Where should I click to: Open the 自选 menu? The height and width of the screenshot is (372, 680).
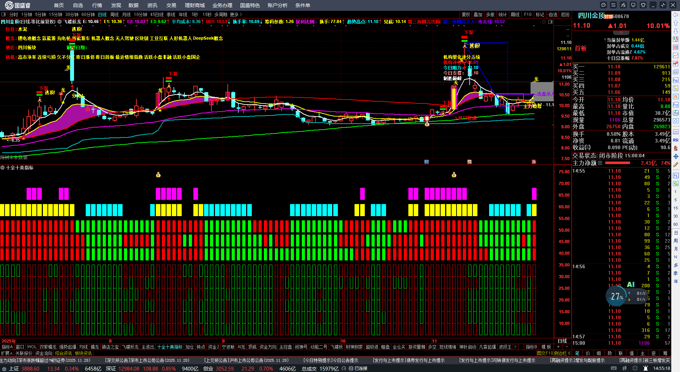78,5
